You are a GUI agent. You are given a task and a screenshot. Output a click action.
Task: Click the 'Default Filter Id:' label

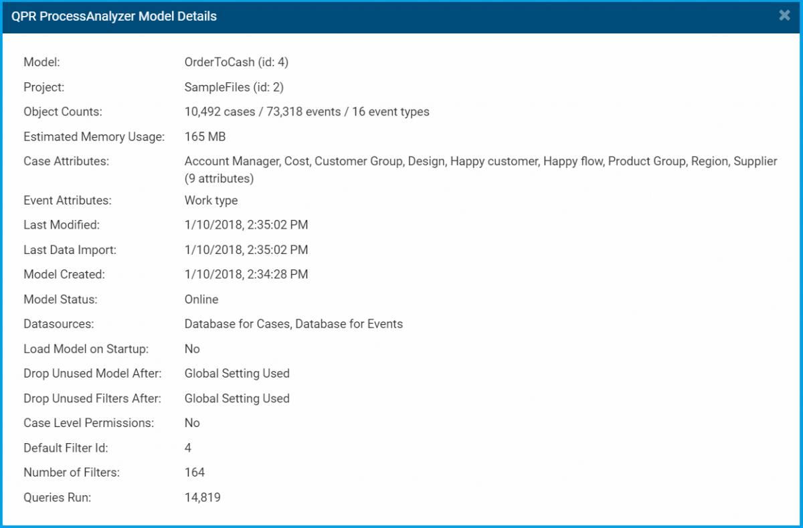point(66,448)
